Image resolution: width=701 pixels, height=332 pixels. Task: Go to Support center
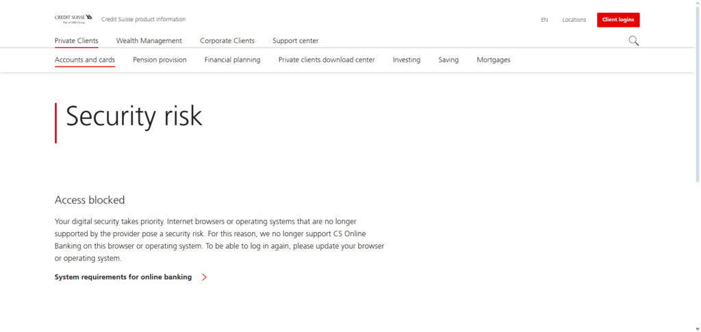[x=295, y=41]
